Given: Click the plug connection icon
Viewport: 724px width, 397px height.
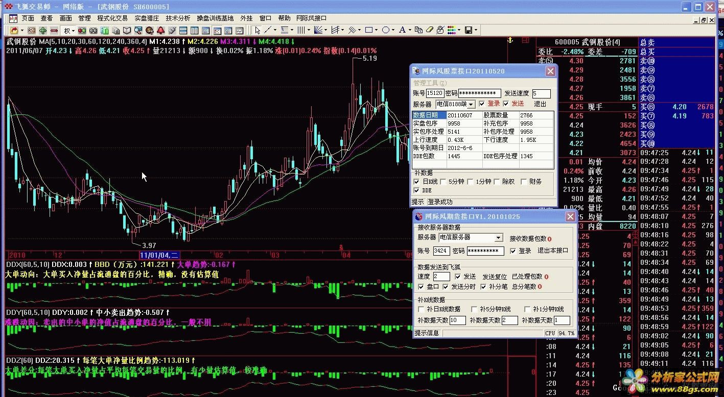Looking at the screenshot, I should pyautogui.click(x=172, y=31).
